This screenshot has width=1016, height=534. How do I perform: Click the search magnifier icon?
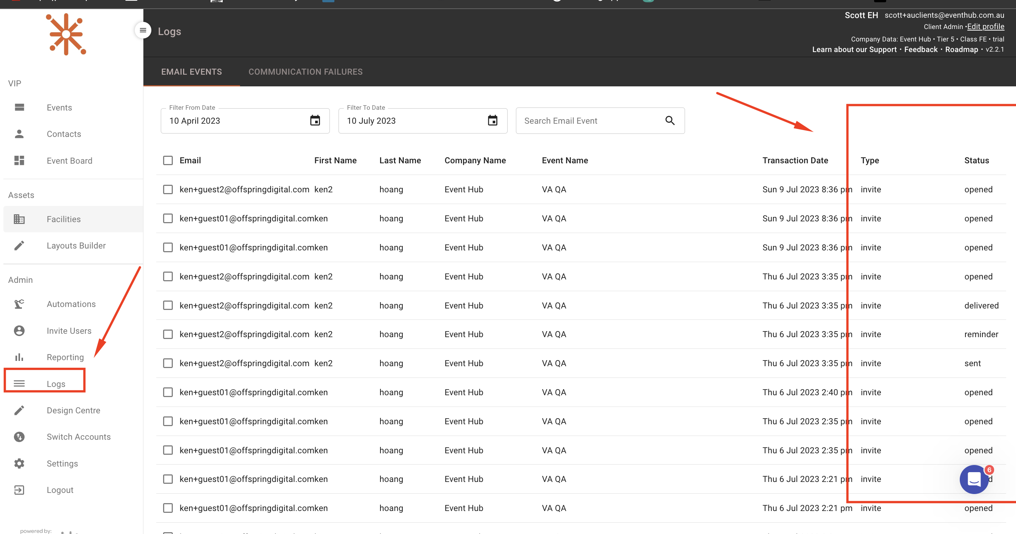pos(670,121)
